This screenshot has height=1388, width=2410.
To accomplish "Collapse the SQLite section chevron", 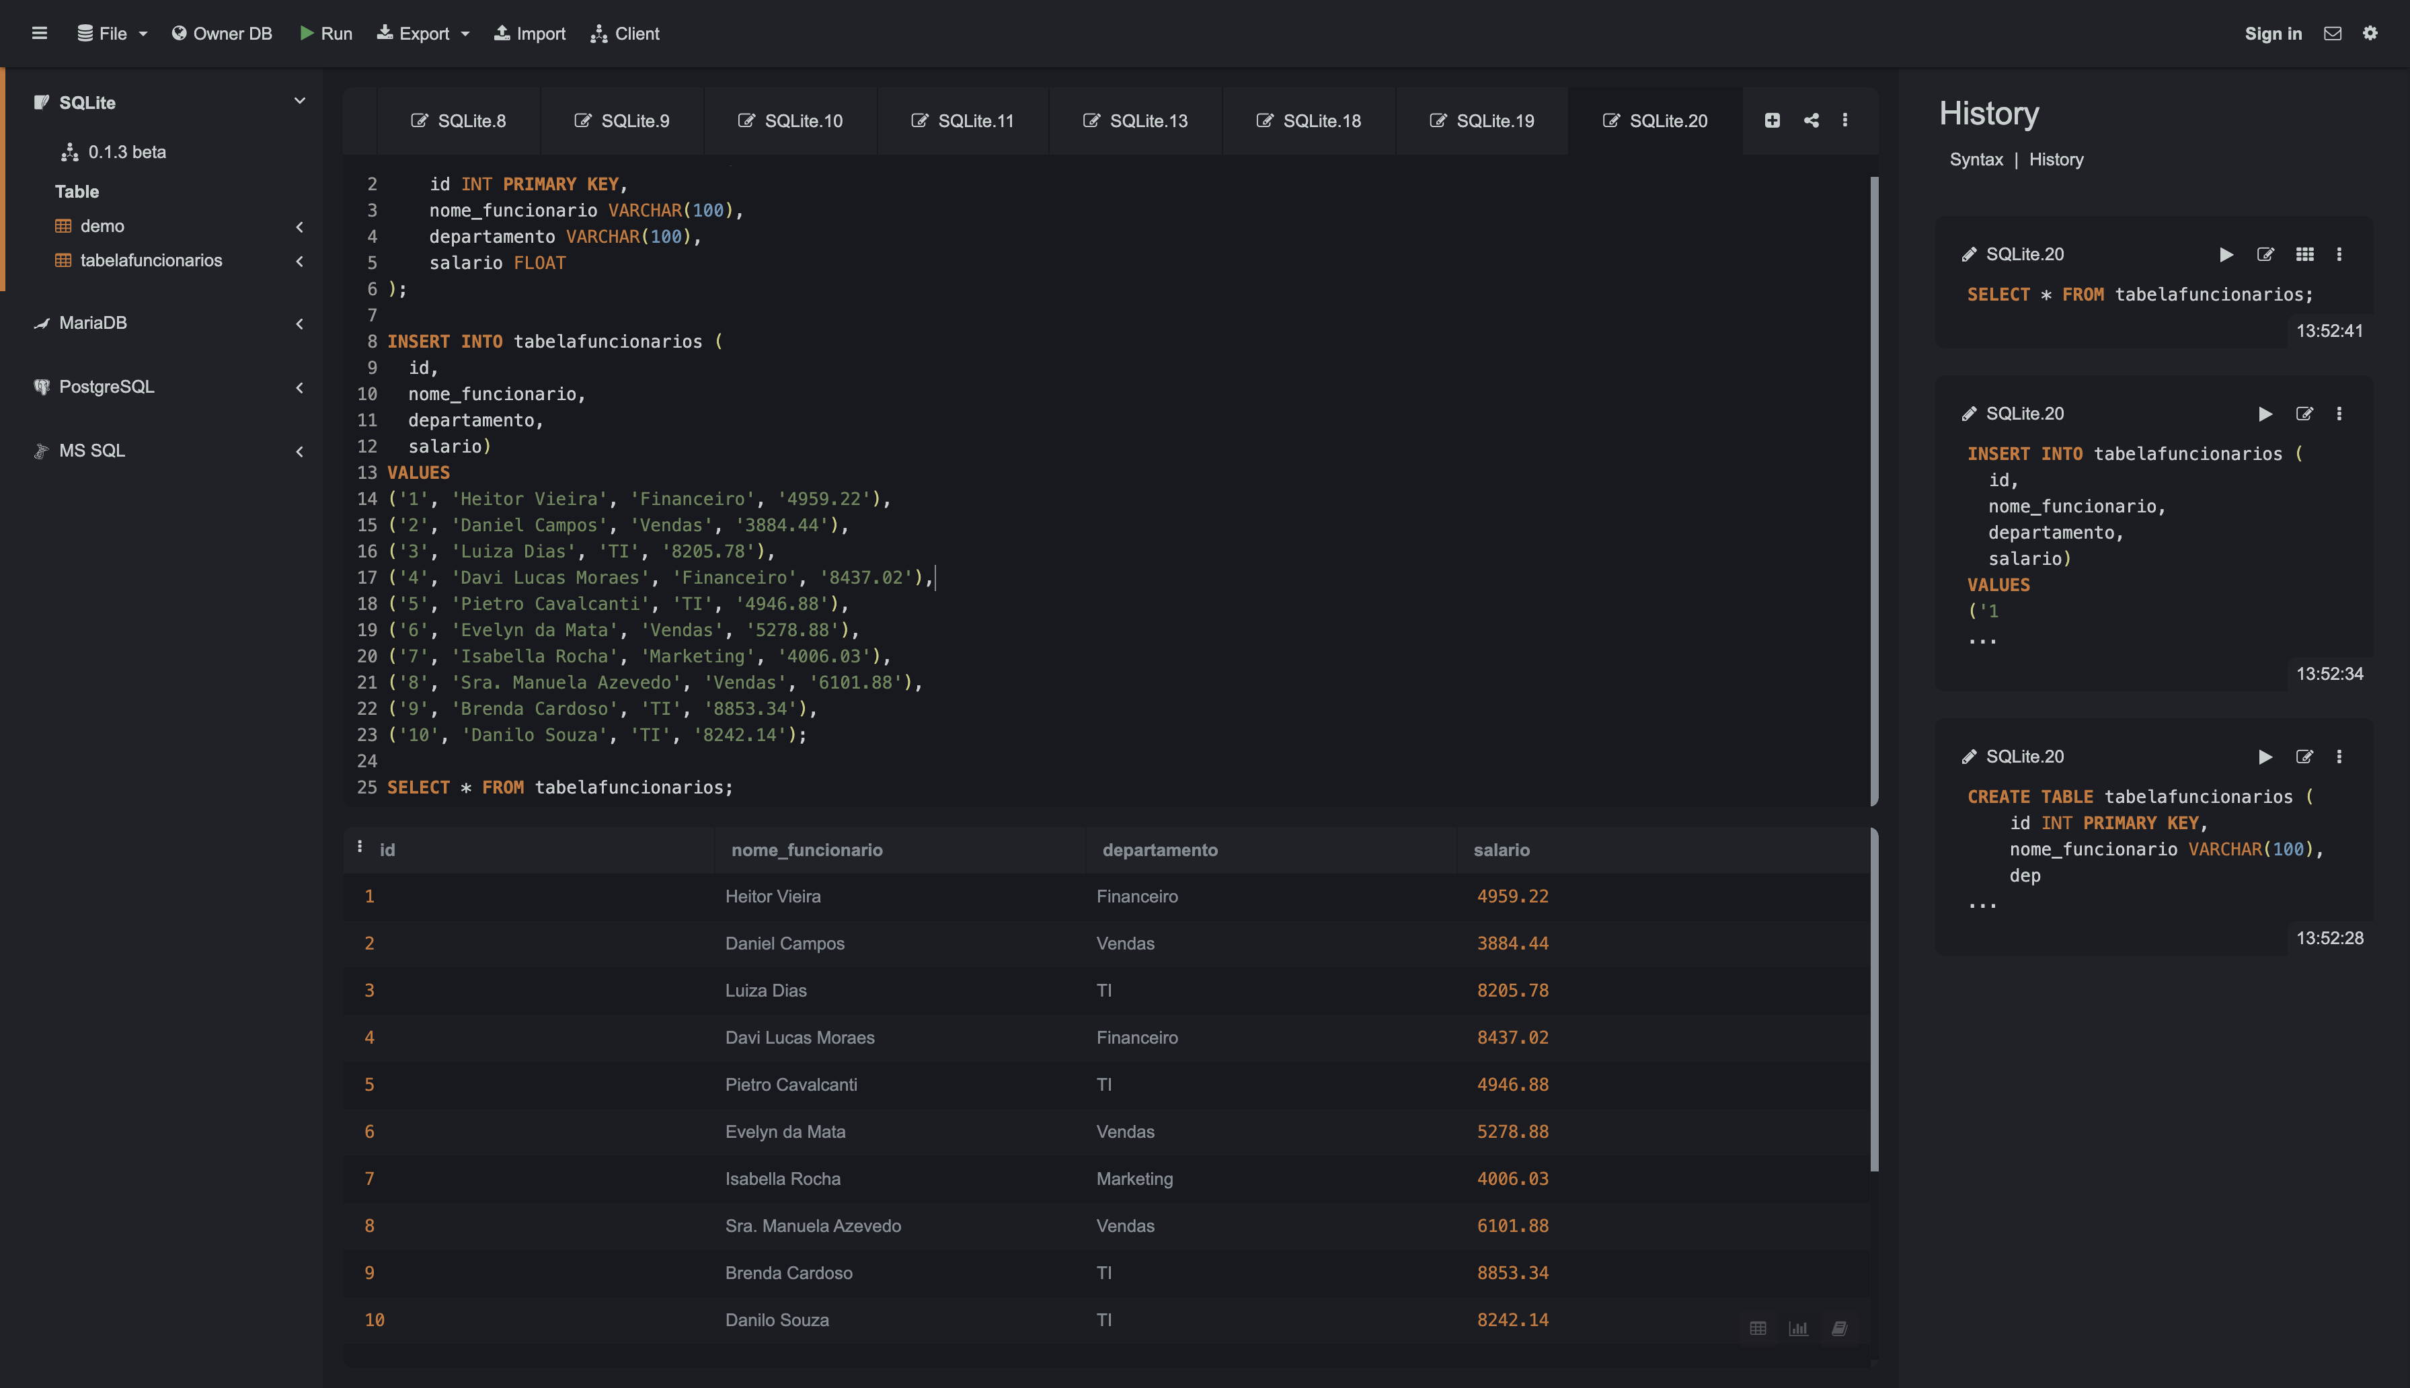I will pos(299,101).
